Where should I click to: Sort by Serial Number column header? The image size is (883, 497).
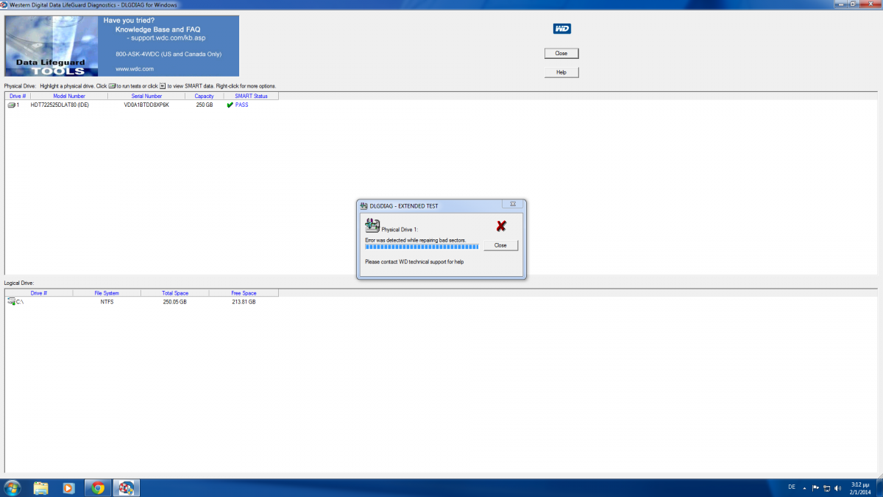(x=146, y=96)
